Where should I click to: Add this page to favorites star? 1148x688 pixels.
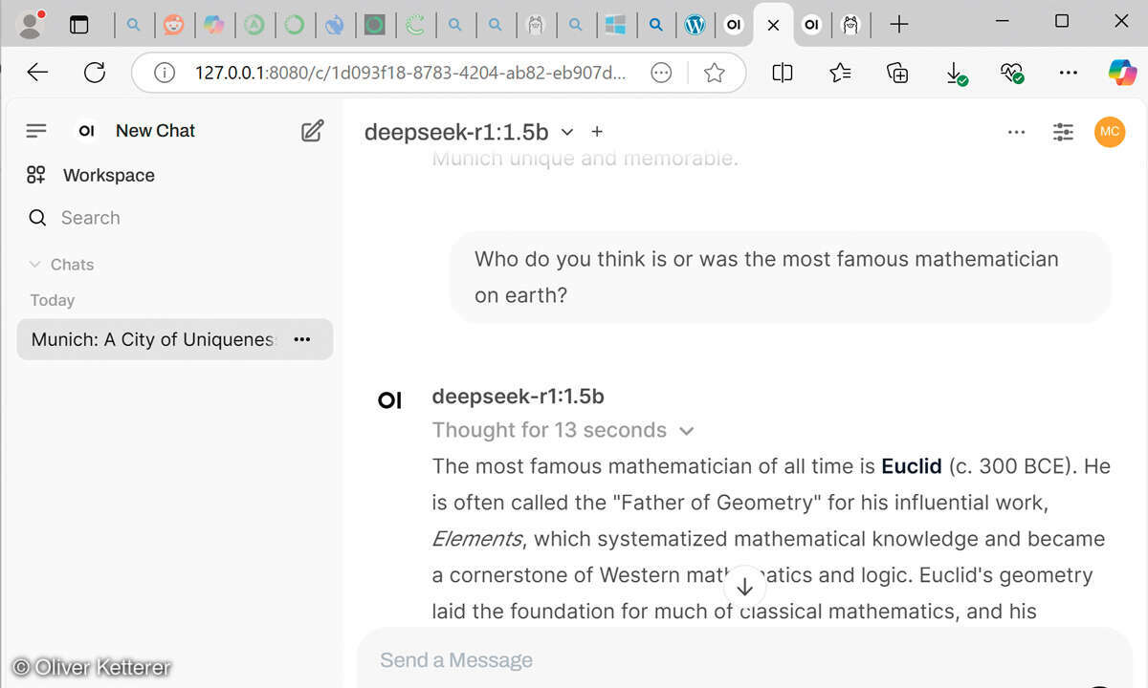coord(714,73)
